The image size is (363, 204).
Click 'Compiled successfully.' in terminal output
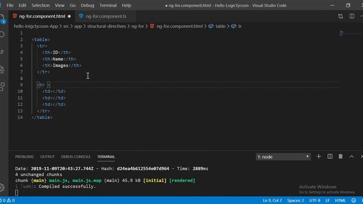click(67, 186)
